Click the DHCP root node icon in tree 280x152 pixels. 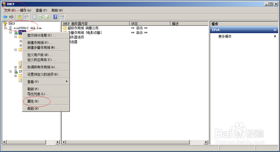click(5, 23)
